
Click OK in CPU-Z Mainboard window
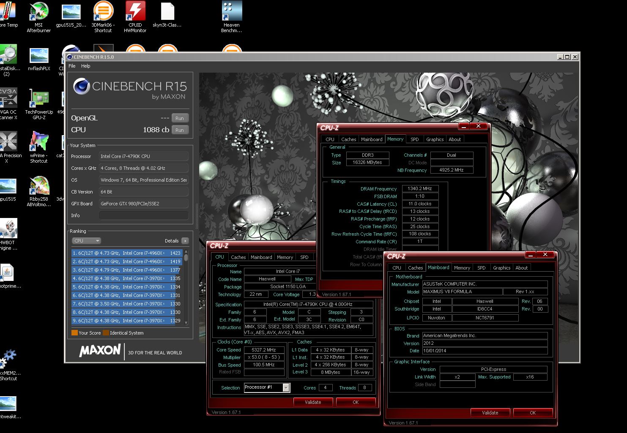point(533,413)
